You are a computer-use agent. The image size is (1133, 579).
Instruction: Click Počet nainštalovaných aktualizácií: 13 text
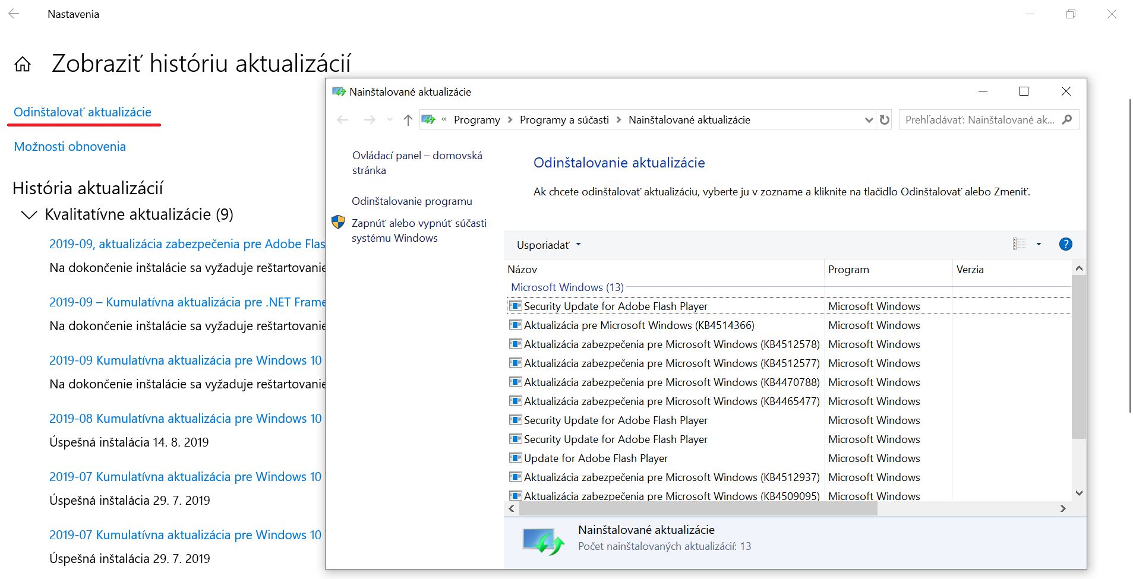click(664, 546)
